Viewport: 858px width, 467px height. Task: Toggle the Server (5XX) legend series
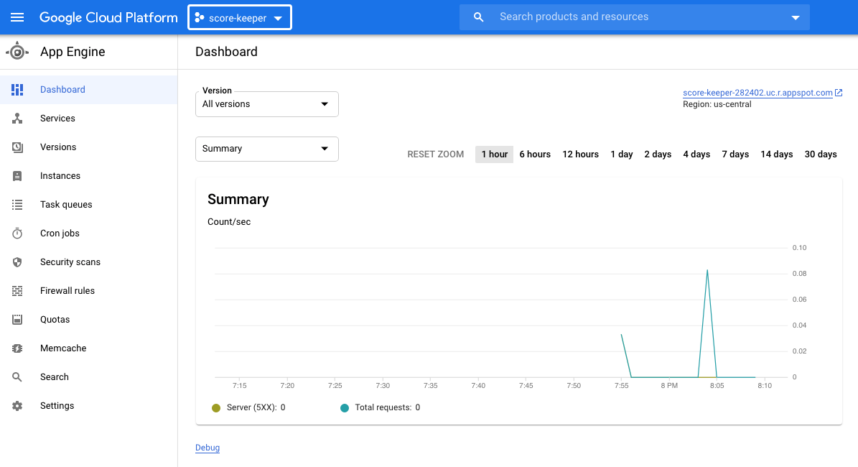pyautogui.click(x=248, y=408)
